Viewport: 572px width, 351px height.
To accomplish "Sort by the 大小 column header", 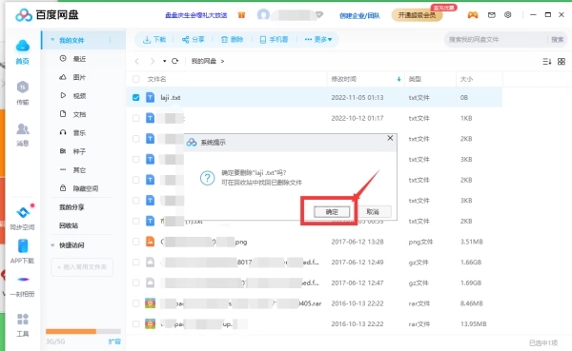I will [466, 79].
